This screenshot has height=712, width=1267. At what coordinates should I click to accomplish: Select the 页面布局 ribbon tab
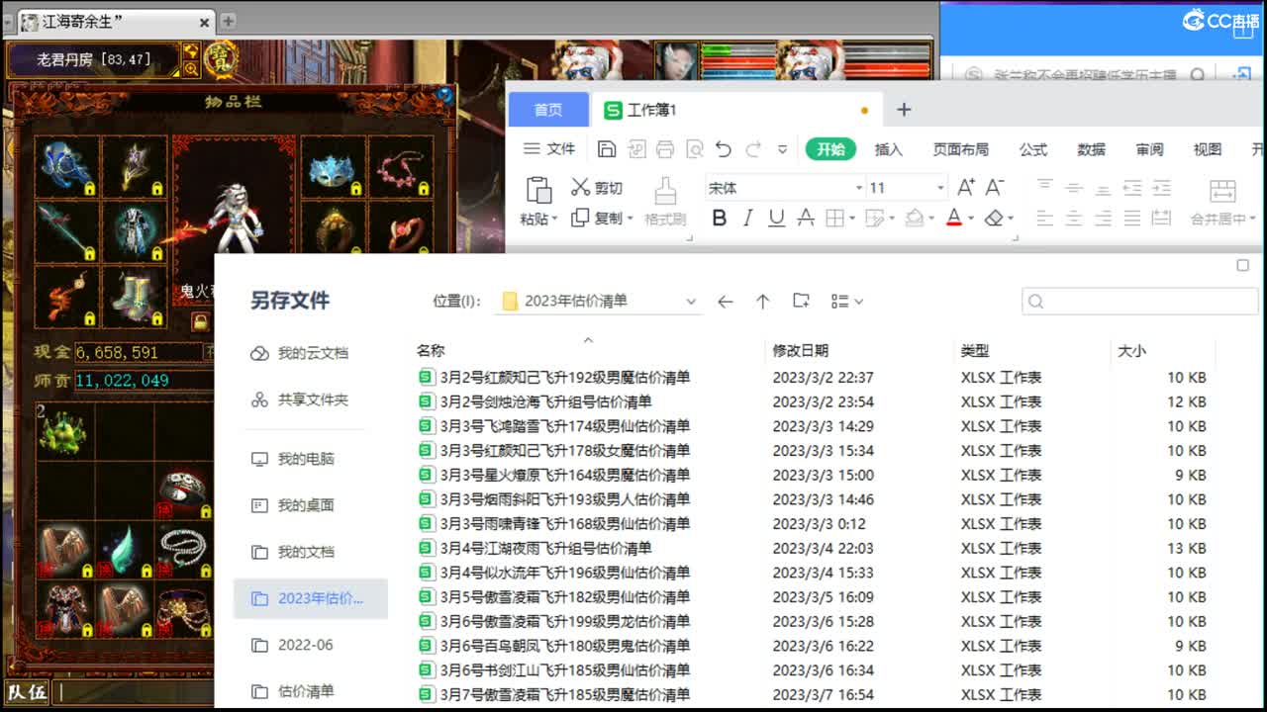[960, 149]
